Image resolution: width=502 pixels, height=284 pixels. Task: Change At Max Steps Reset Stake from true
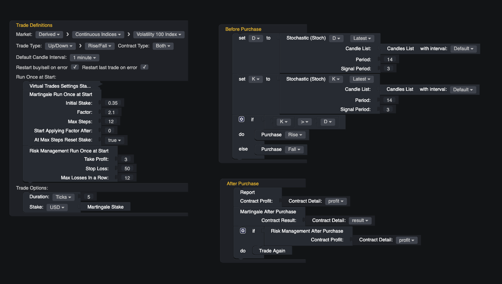click(x=114, y=140)
